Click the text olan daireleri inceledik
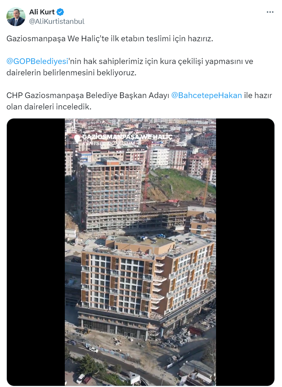The height and width of the screenshot is (387, 282). click(x=49, y=107)
